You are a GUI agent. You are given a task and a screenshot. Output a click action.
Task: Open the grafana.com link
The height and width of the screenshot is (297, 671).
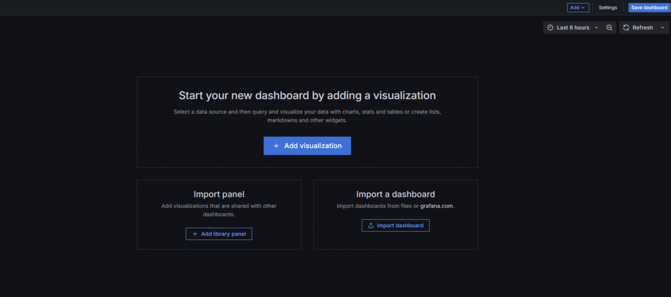point(436,206)
